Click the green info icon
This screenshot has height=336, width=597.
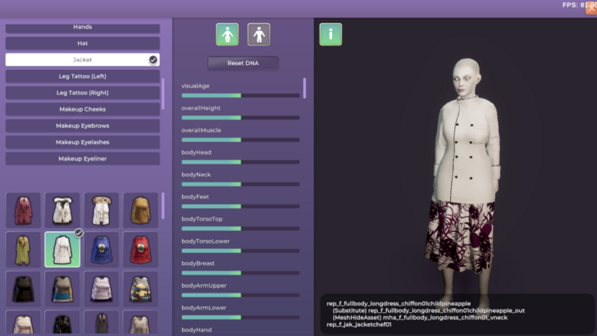coord(330,34)
